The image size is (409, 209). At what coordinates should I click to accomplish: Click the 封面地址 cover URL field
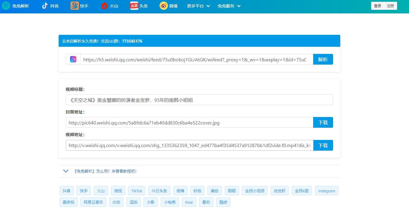[x=189, y=122]
